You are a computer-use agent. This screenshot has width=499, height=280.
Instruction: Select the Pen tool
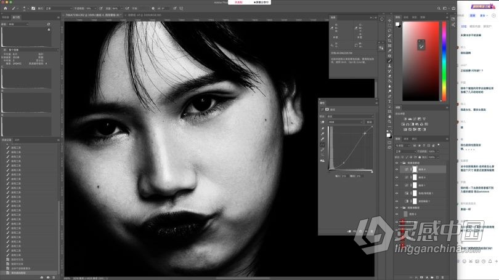(389, 96)
